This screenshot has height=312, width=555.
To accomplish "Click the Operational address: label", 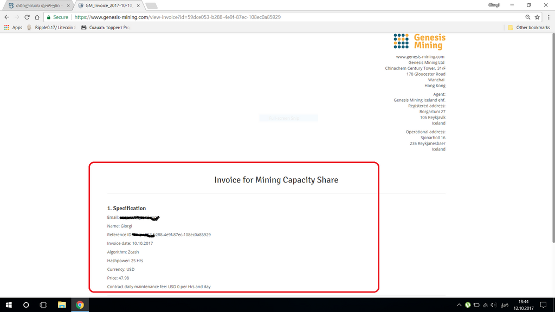I will (425, 132).
